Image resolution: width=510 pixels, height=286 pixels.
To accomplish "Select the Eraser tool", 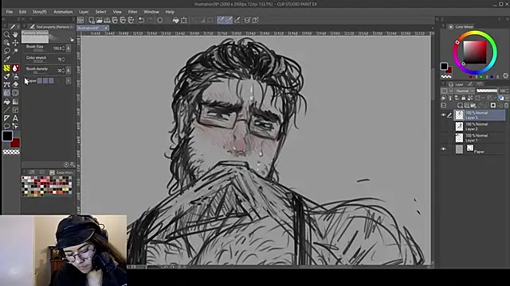I will [x=15, y=85].
